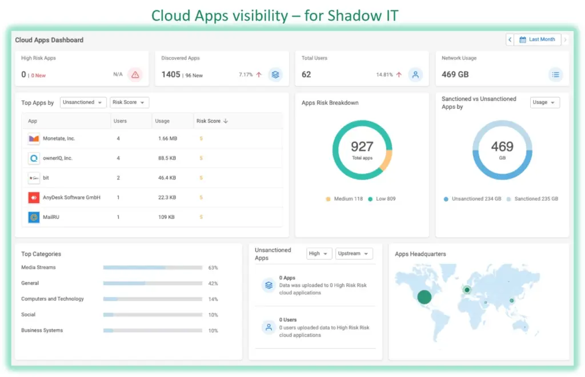The height and width of the screenshot is (377, 585).
Task: Open the Monetate, Inc. app icon
Action: pos(33,137)
